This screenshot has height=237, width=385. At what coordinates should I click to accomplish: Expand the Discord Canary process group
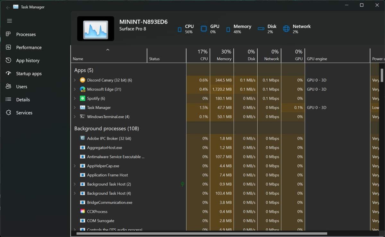(75, 80)
